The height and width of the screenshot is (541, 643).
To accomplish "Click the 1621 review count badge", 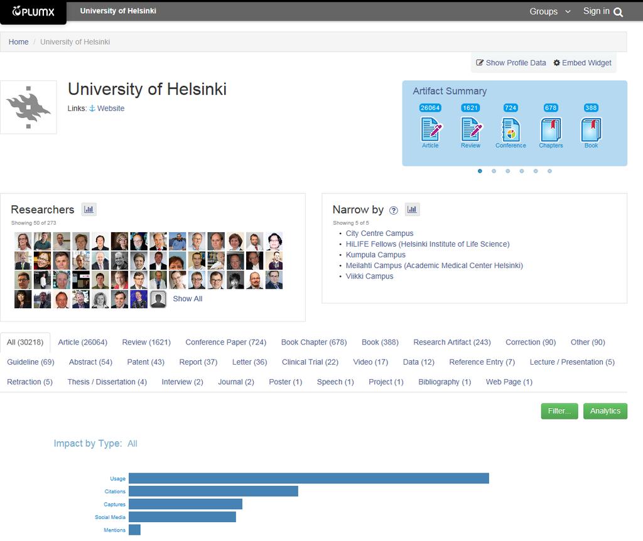I will (470, 108).
